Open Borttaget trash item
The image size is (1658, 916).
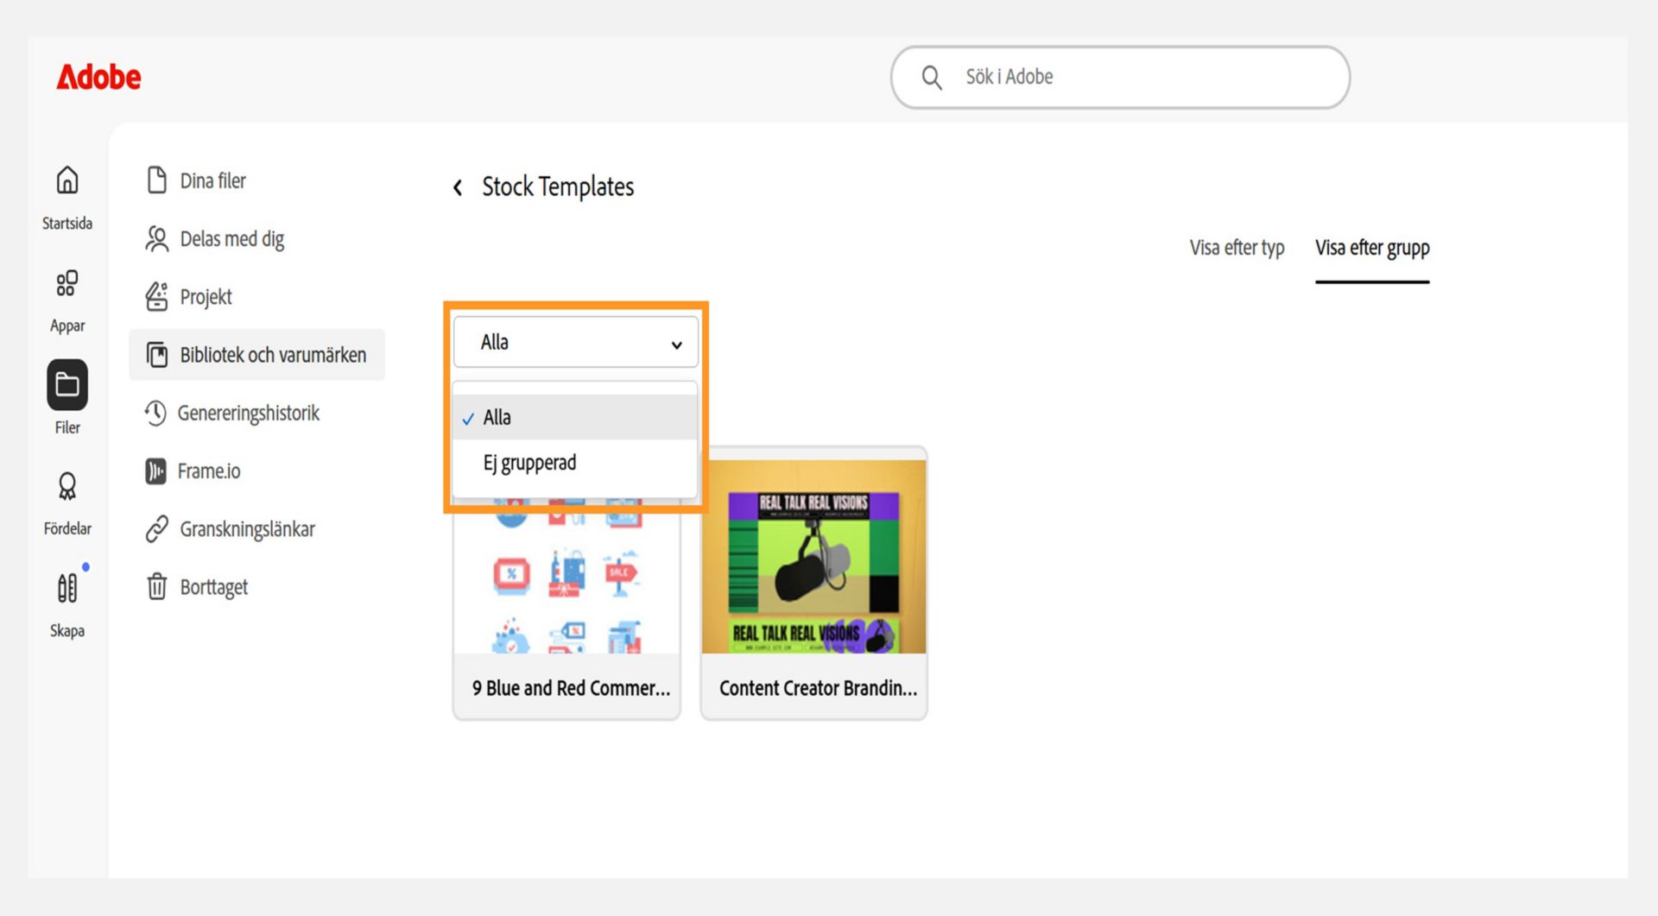(x=197, y=587)
